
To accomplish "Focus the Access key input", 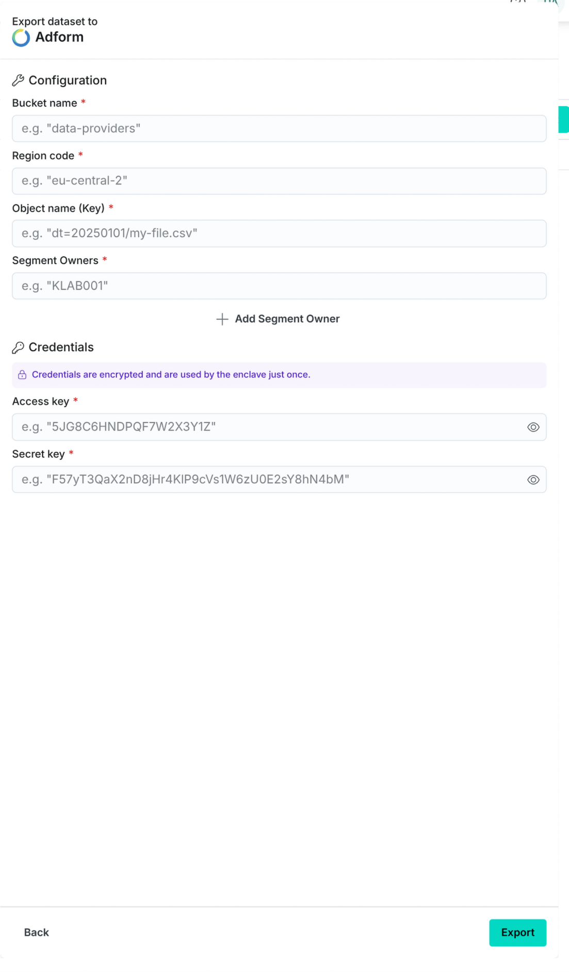I will tap(268, 427).
